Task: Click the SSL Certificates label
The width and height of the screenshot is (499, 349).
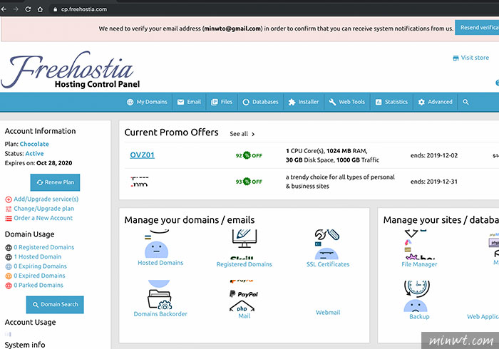Action: click(x=328, y=264)
